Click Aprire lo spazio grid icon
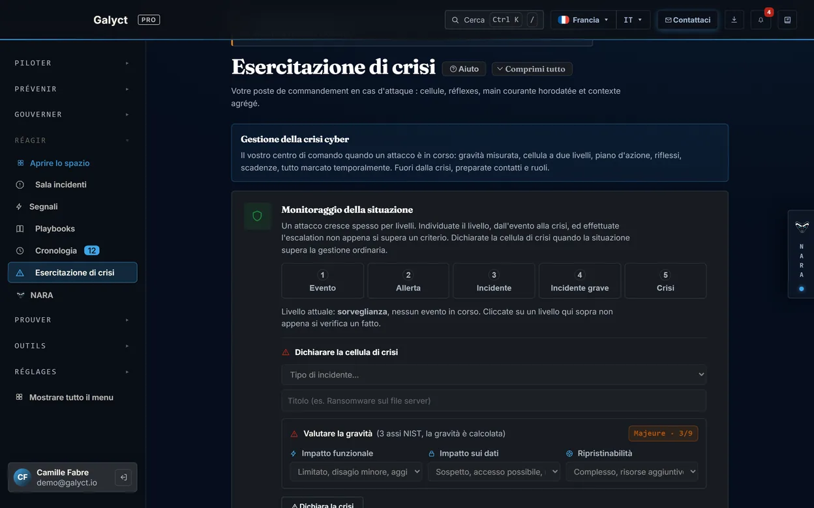This screenshot has width=814, height=508. (20, 163)
